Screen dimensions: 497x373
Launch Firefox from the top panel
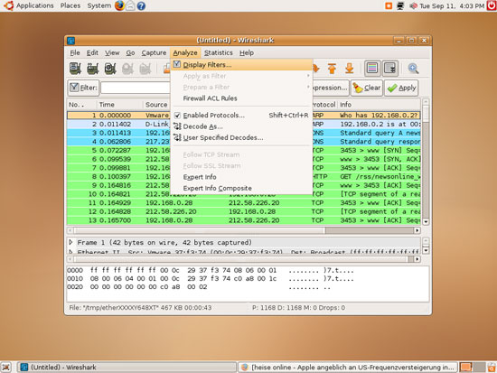pos(119,5)
